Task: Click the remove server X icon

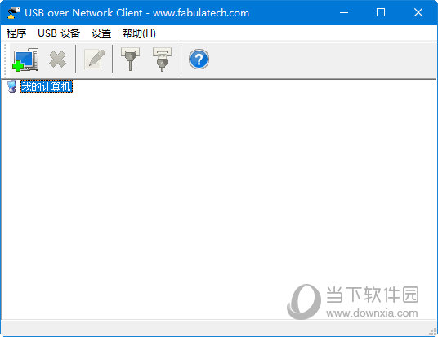Action: [57, 59]
